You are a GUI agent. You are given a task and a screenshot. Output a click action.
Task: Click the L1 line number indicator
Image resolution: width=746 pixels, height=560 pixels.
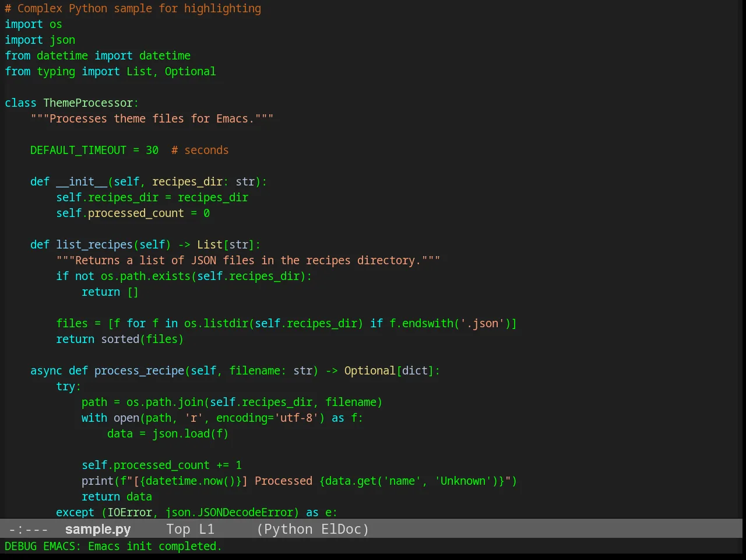[206, 529]
